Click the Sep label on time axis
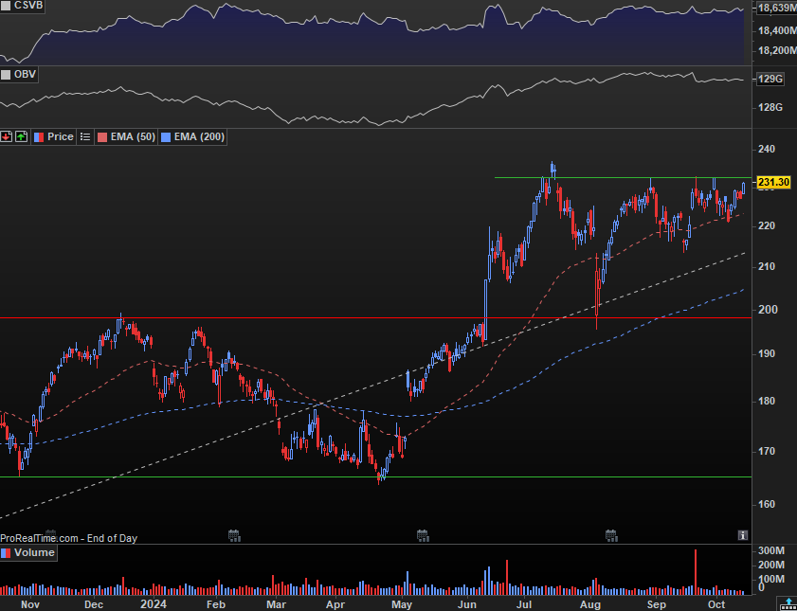797x611 pixels. click(657, 604)
